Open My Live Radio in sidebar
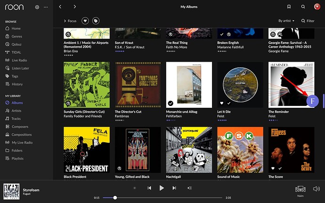Image resolution: width=325 pixels, height=203 pixels. coord(19,143)
